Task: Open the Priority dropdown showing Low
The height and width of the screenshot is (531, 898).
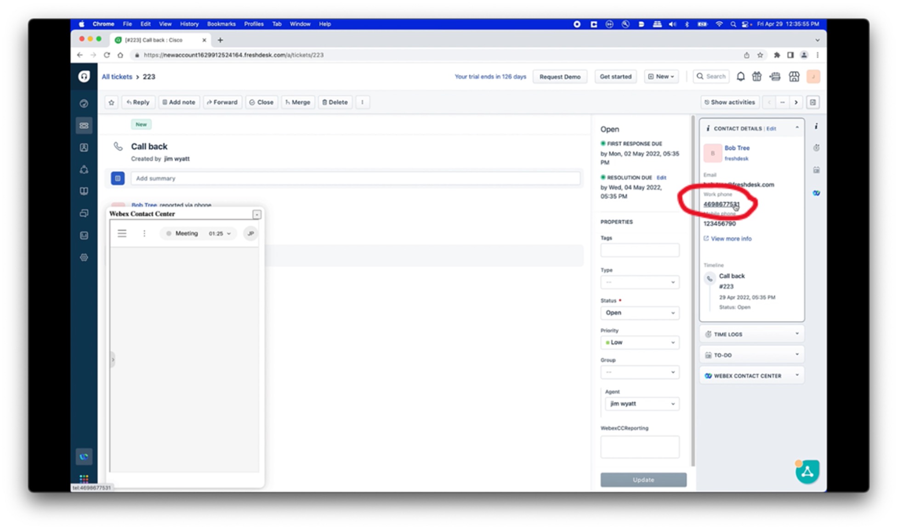Action: (640, 343)
